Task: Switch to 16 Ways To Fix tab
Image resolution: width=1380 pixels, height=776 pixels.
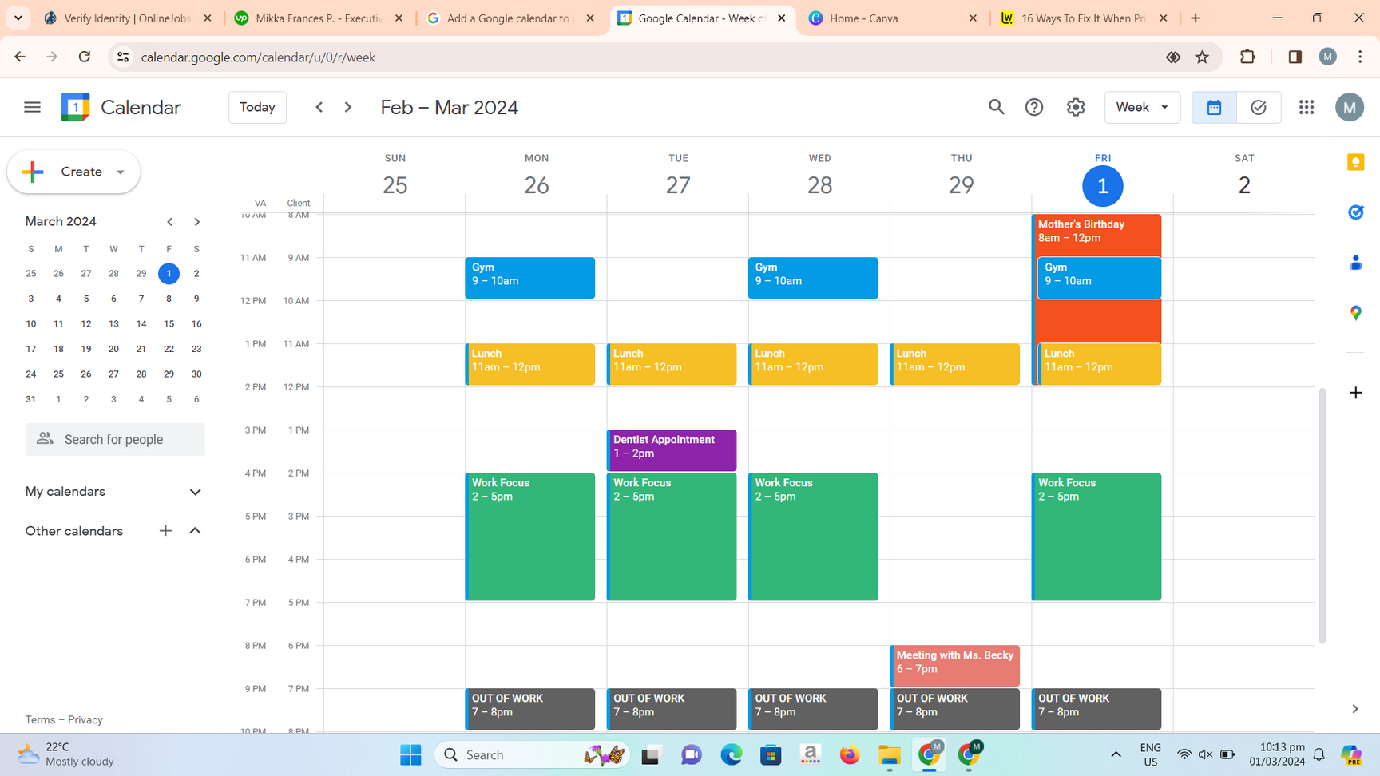Action: [1084, 18]
